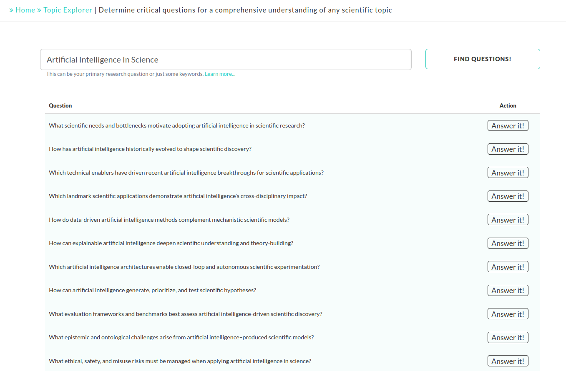Select the question about scientific needs and bottlenecks
The height and width of the screenshot is (371, 566).
click(x=177, y=125)
